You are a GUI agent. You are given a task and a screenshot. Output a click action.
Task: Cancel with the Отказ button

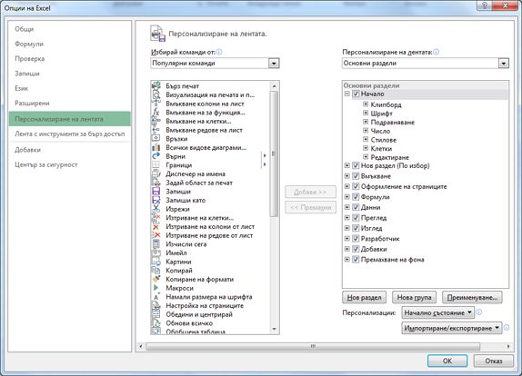tap(494, 361)
